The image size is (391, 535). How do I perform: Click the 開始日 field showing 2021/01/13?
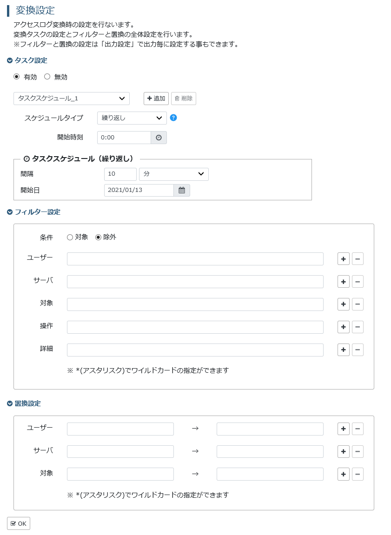139,190
